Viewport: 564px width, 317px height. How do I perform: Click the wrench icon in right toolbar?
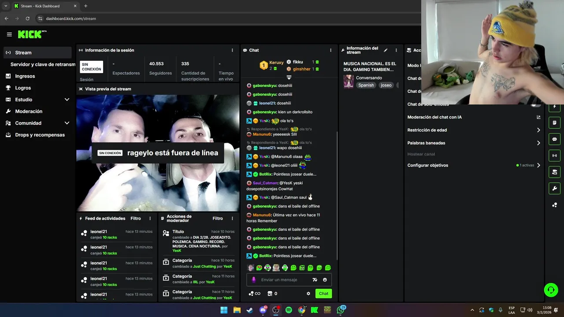[x=554, y=188]
